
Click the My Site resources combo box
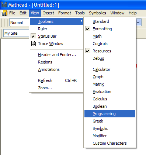pyautogui.click(x=16, y=33)
